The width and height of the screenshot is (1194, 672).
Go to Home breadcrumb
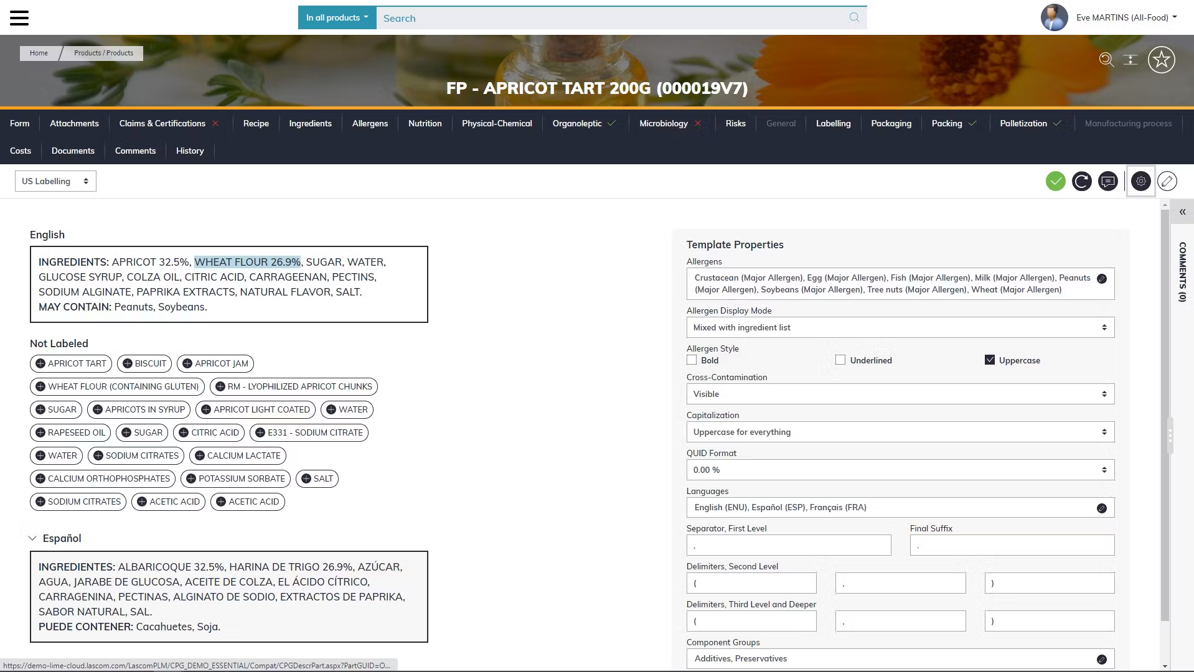pos(39,53)
